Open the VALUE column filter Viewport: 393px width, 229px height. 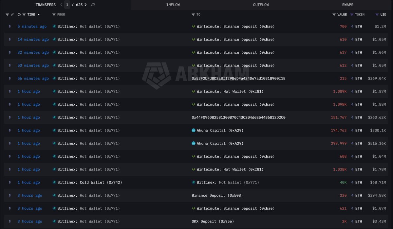(x=334, y=15)
